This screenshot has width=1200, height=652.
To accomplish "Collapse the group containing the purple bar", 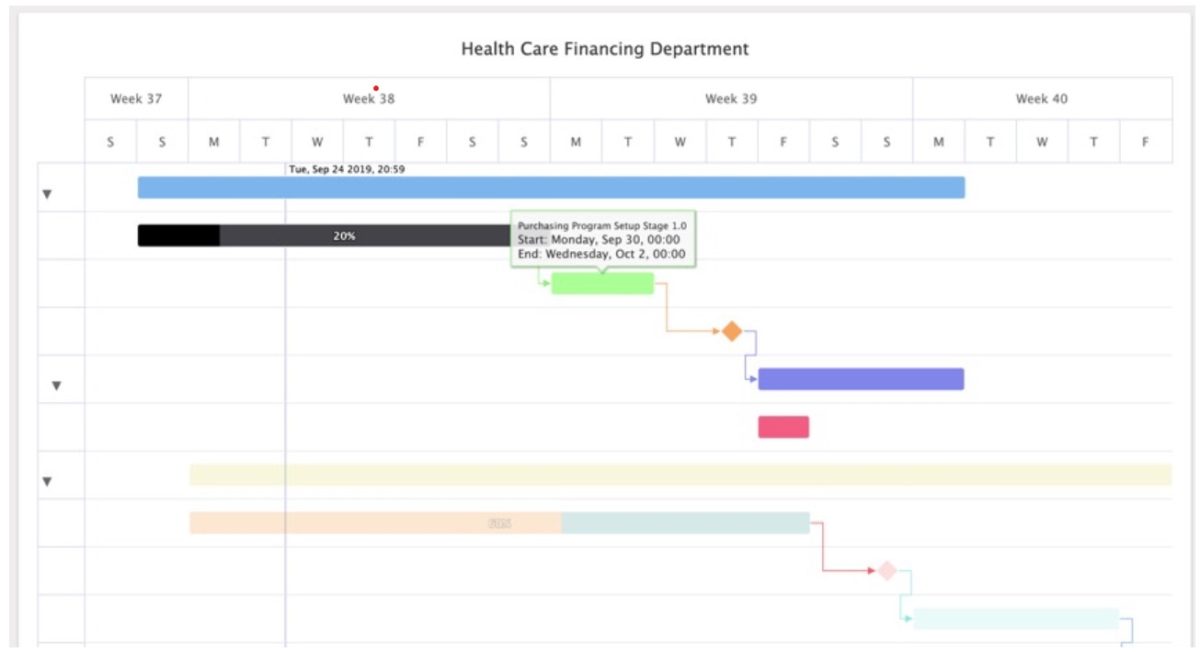I will click(56, 385).
